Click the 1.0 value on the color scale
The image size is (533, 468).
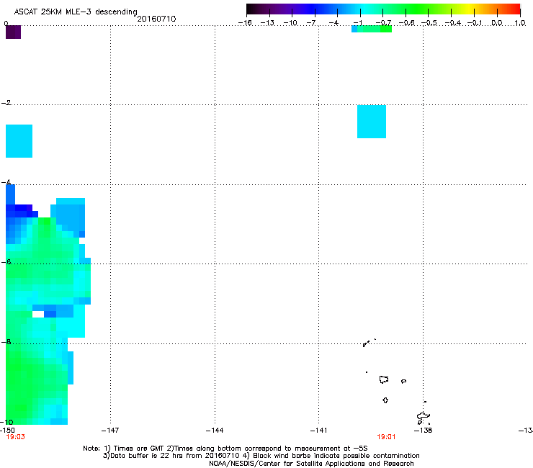coord(520,23)
